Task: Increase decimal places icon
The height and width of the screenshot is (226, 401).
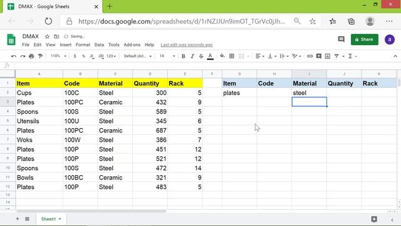Action: click(x=101, y=56)
